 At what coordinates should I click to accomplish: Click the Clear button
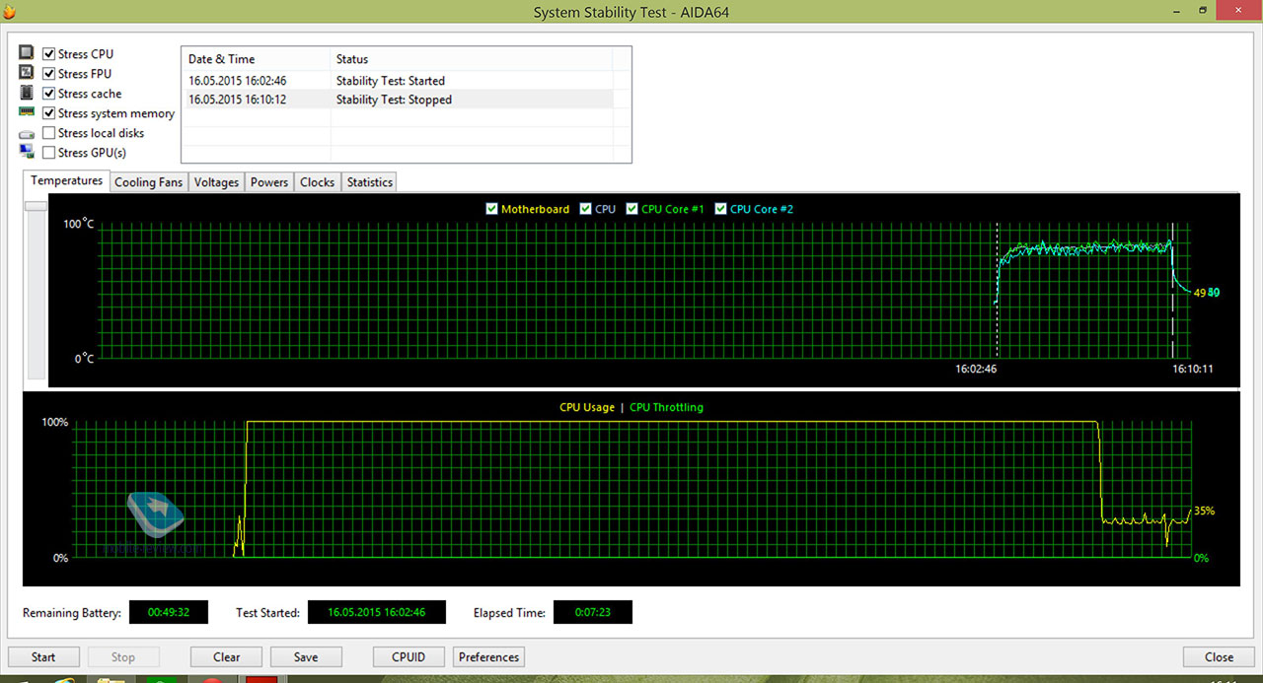227,657
